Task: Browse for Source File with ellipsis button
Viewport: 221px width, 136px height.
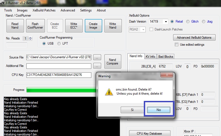Action: coord(97,57)
